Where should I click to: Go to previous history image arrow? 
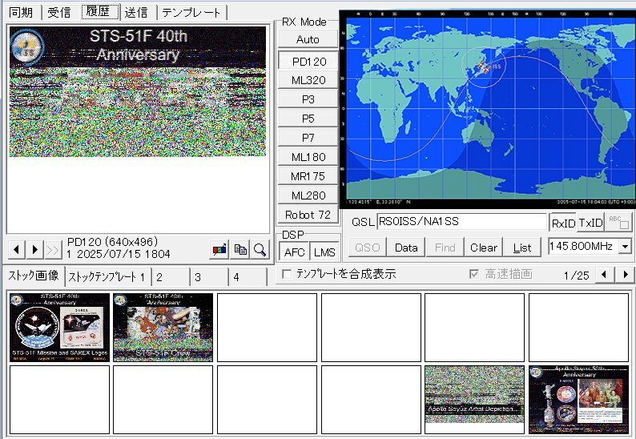pyautogui.click(x=17, y=249)
